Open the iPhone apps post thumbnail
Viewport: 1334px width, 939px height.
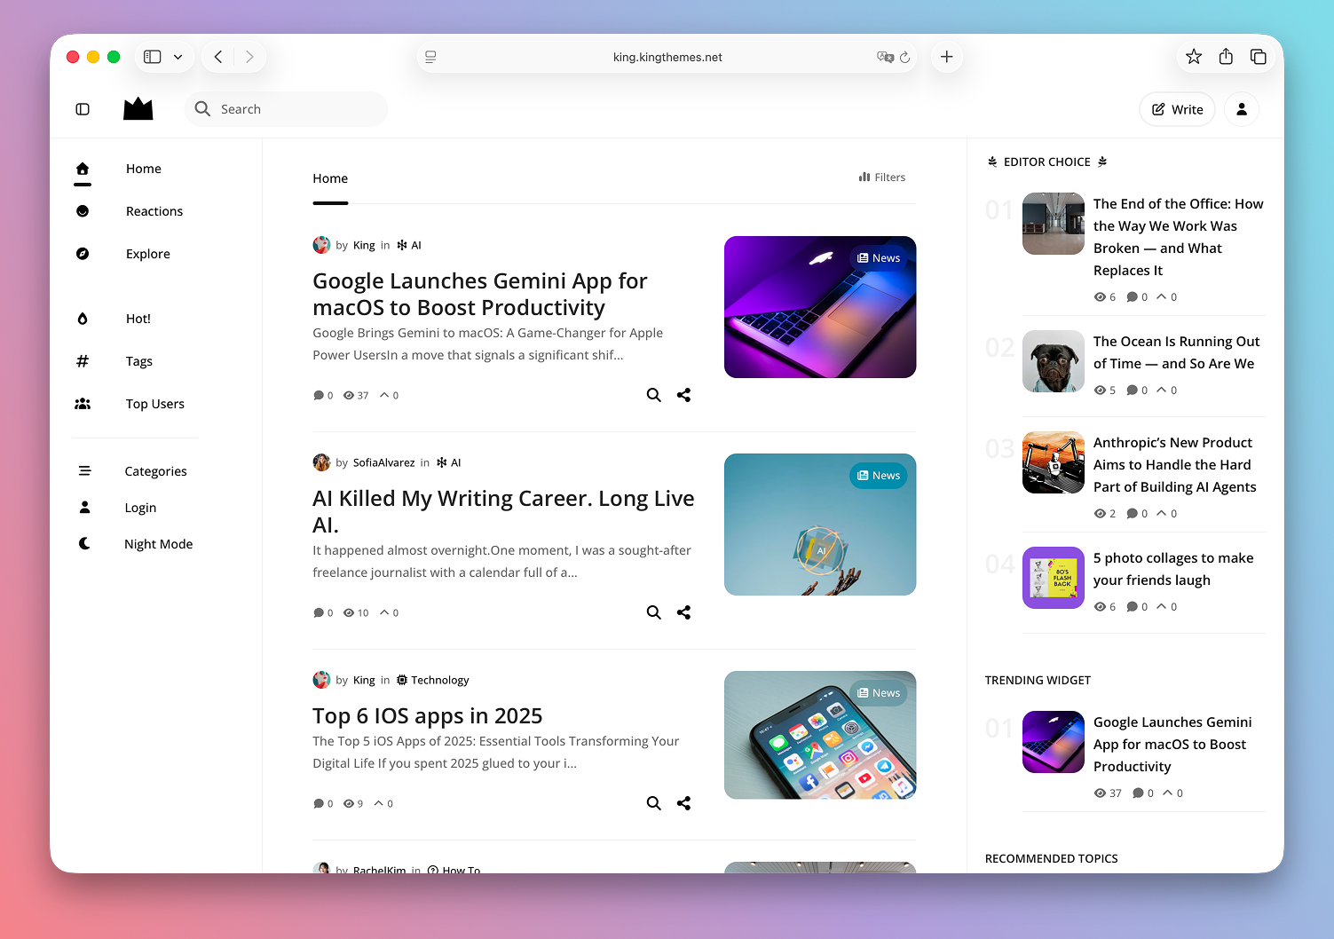tap(820, 735)
